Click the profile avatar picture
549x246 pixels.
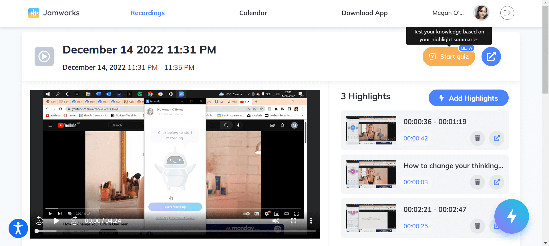(481, 13)
